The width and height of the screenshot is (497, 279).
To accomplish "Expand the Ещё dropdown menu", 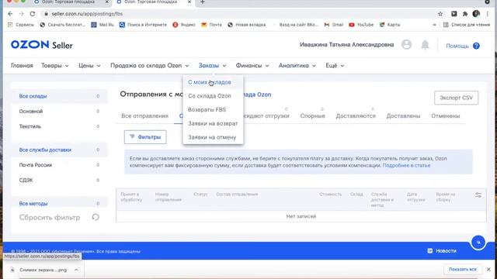I will (x=335, y=65).
